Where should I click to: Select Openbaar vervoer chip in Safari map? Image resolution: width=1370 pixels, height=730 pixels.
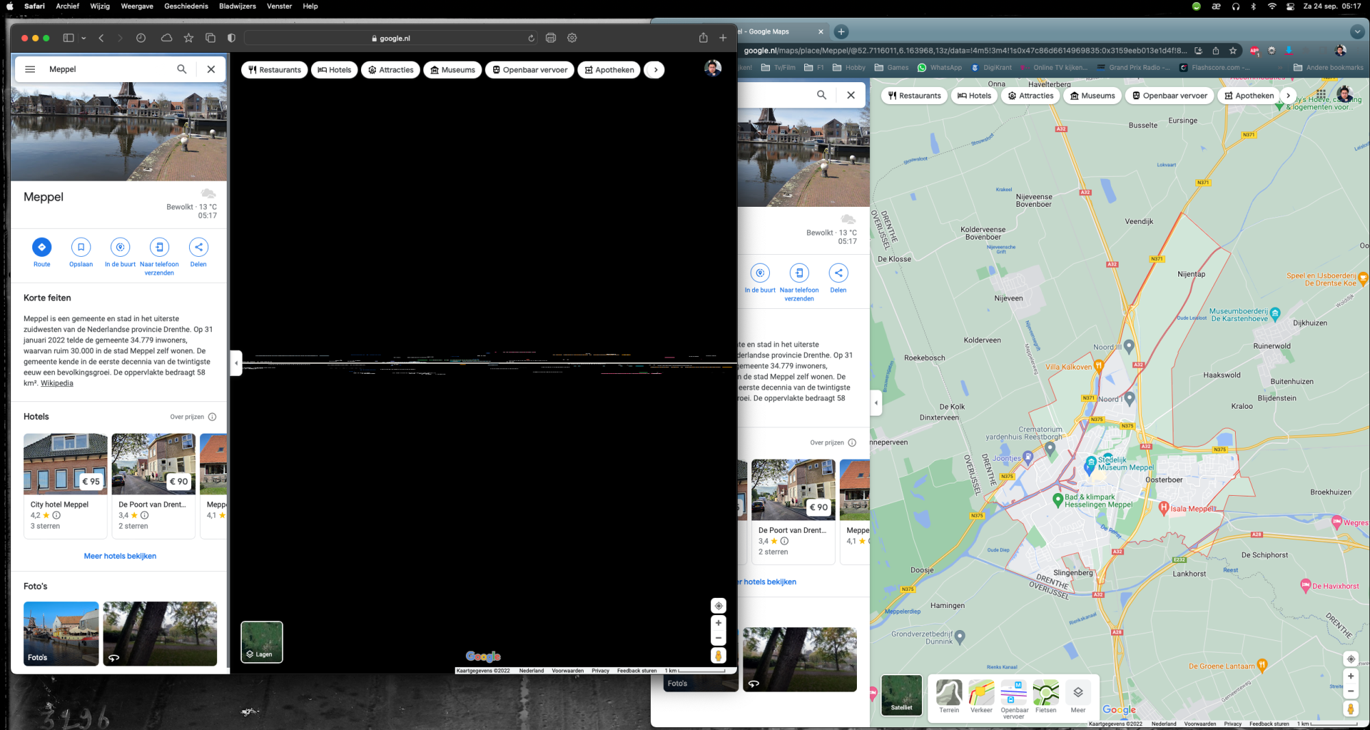pyautogui.click(x=531, y=70)
